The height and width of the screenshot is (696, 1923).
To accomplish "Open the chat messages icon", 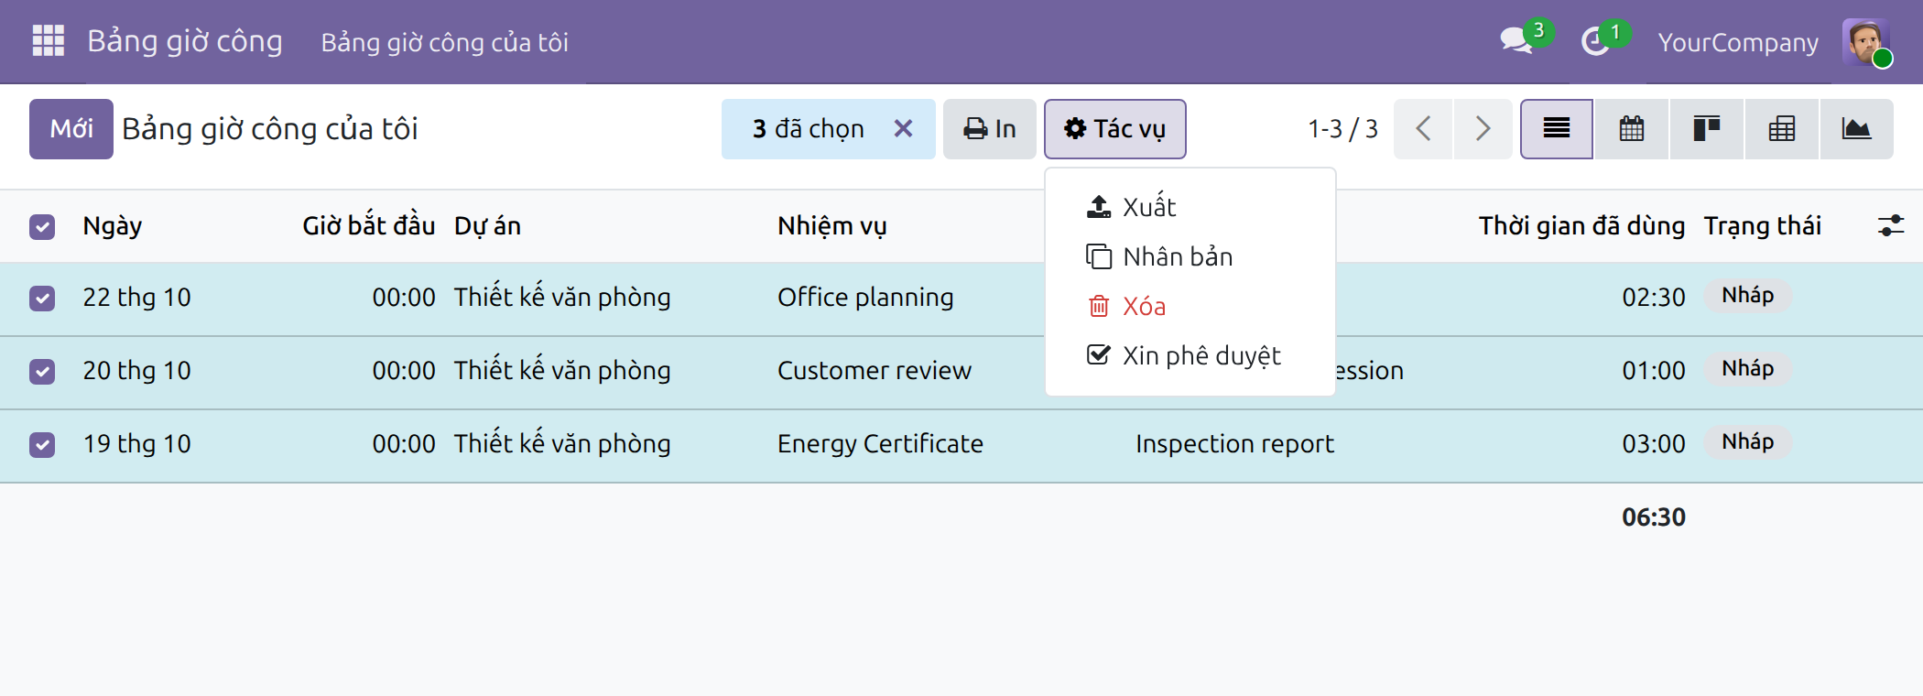I will coord(1517,41).
